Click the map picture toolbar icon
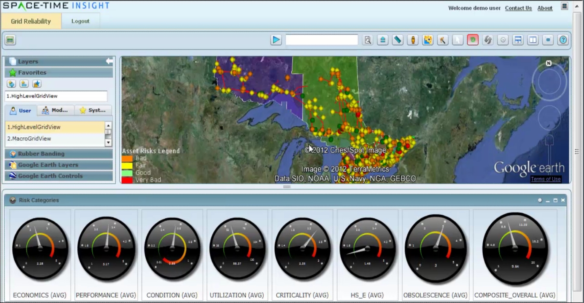Screen dimensions: 584x303 428,40
